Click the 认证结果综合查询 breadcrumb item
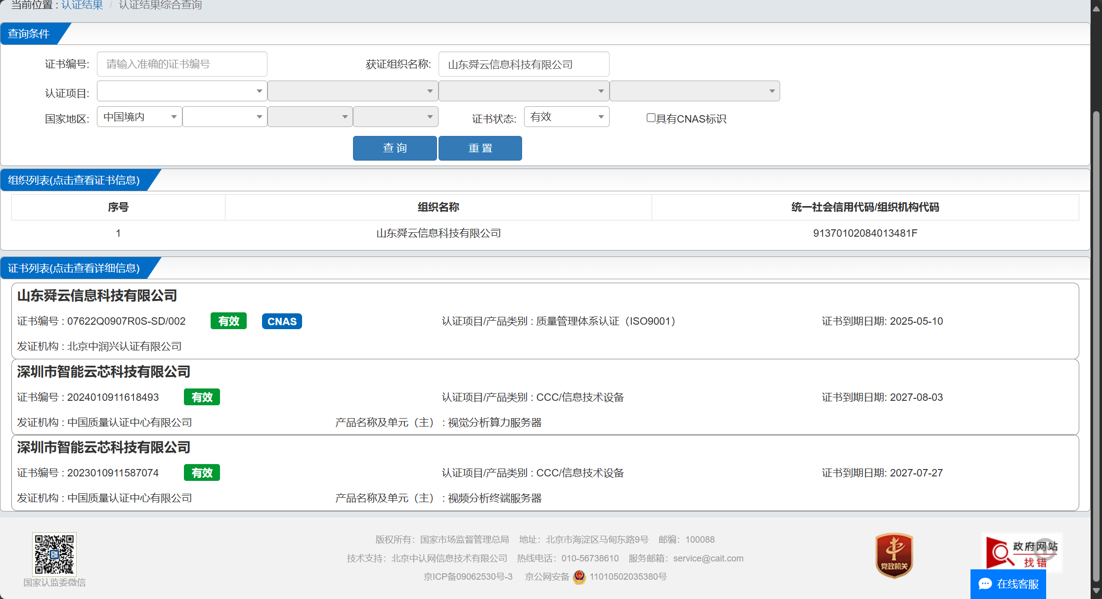The image size is (1102, 599). (x=160, y=5)
